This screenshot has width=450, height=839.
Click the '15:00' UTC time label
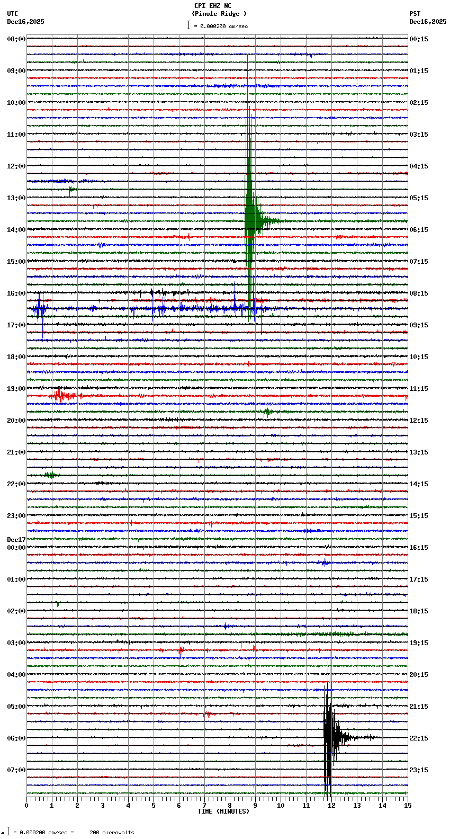[16, 262]
